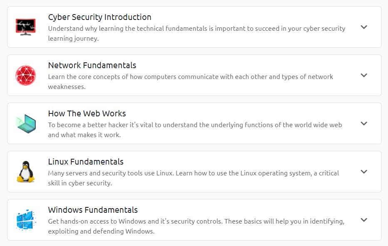Click the Windows Fundamentals description text
This screenshot has height=246, width=388.
[196, 226]
